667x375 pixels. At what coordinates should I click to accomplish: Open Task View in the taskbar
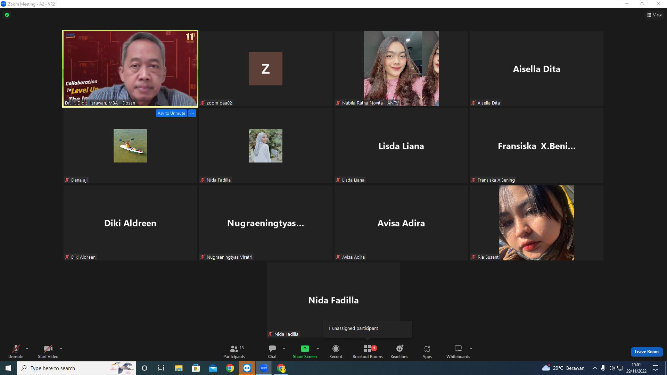(x=161, y=368)
